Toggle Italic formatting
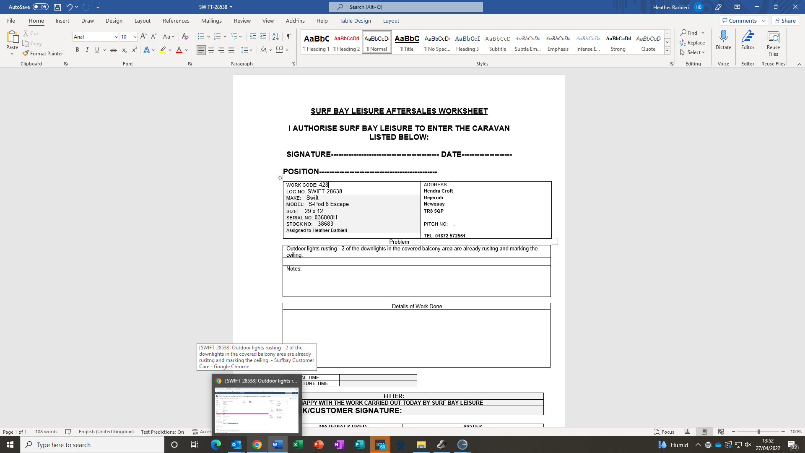Image resolution: width=805 pixels, height=453 pixels. click(87, 50)
